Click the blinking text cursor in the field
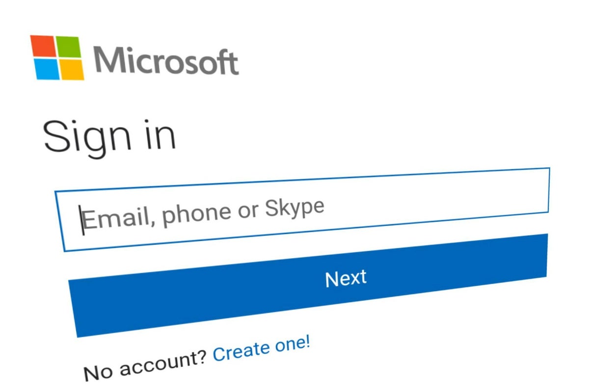Screen dimensions: 589x392 [82, 220]
